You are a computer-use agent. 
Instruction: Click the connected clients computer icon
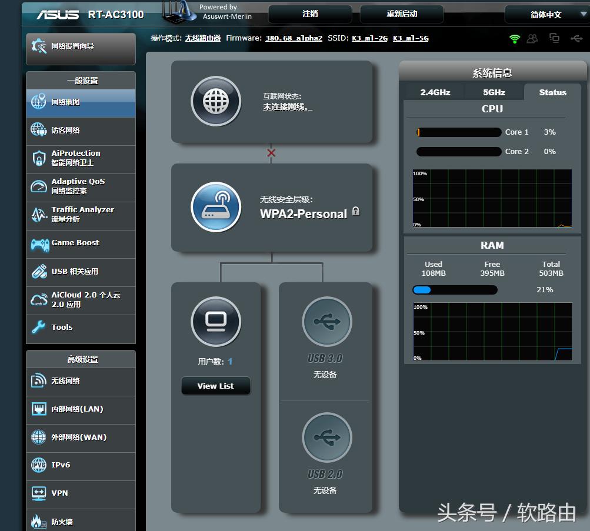pos(216,321)
